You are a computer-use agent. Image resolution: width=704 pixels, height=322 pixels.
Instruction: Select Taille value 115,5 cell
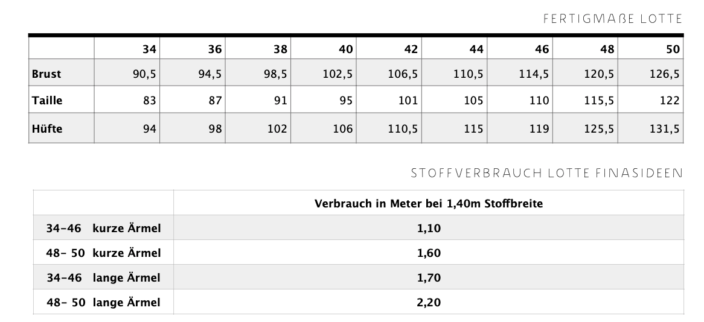pyautogui.click(x=600, y=101)
